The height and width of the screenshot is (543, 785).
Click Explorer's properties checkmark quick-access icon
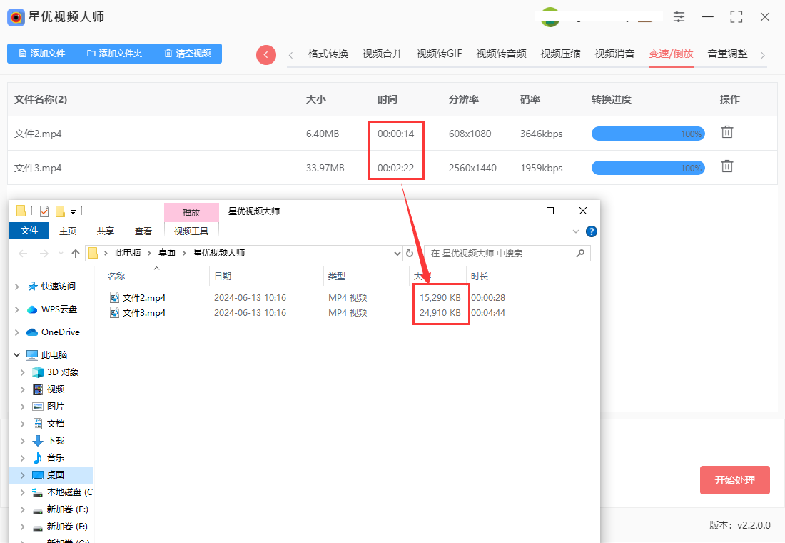pos(44,211)
